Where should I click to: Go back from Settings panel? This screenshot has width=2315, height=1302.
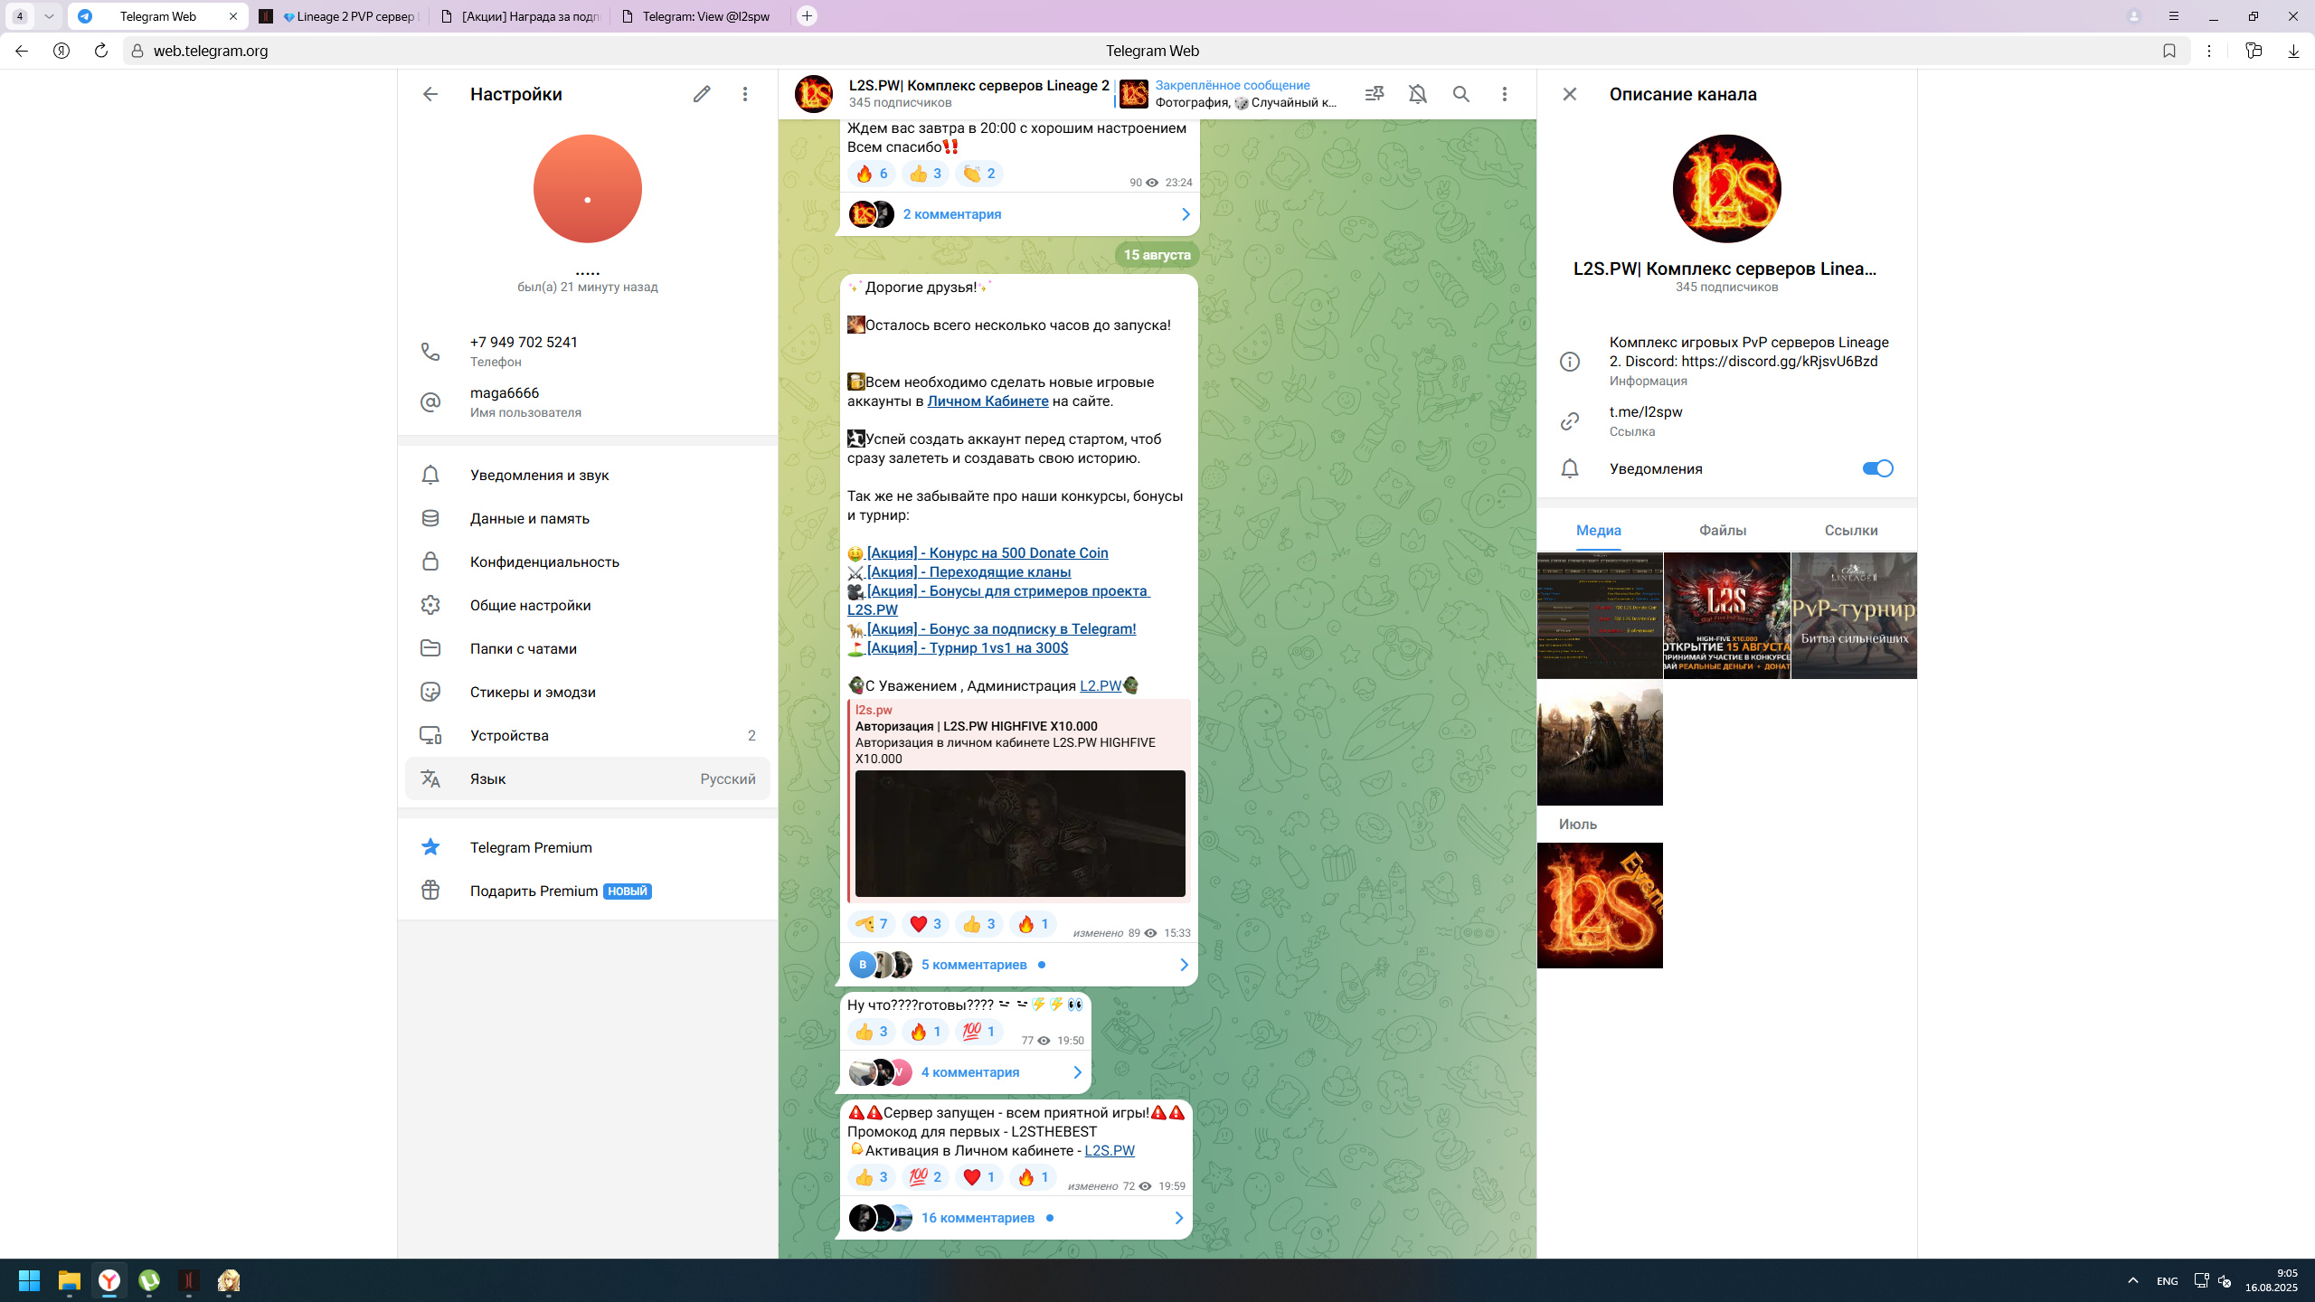point(430,94)
